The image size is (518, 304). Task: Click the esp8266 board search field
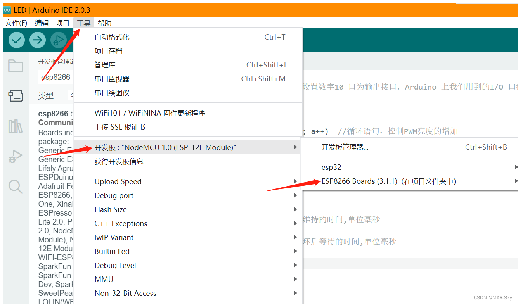56,77
